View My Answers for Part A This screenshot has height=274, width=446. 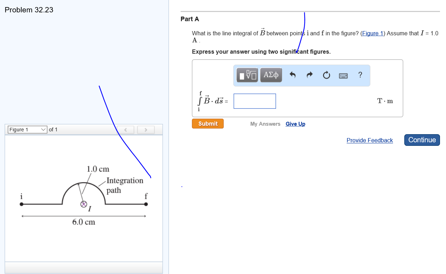click(x=265, y=124)
